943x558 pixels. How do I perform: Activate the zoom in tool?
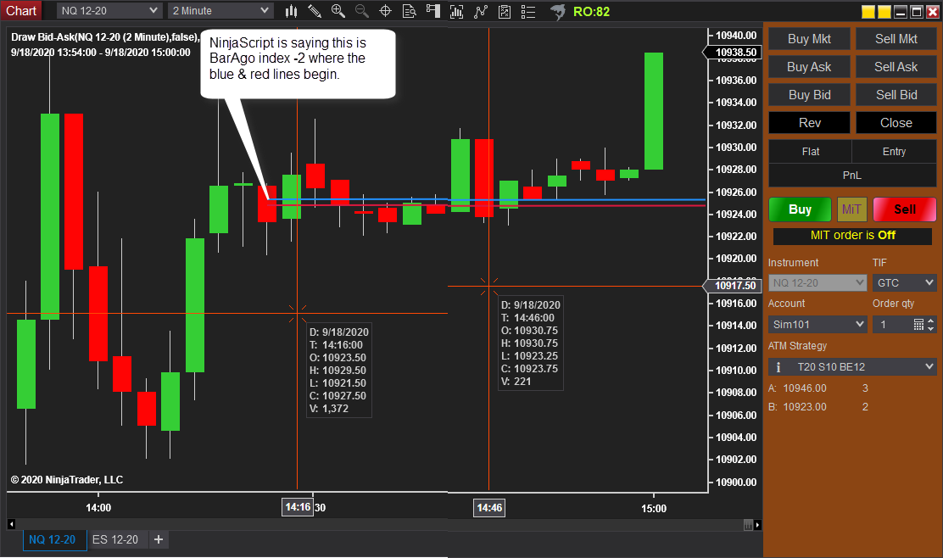click(338, 11)
